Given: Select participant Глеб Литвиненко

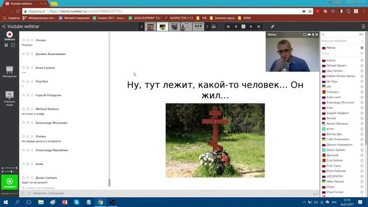Looking at the screenshot, I should 338,139.
